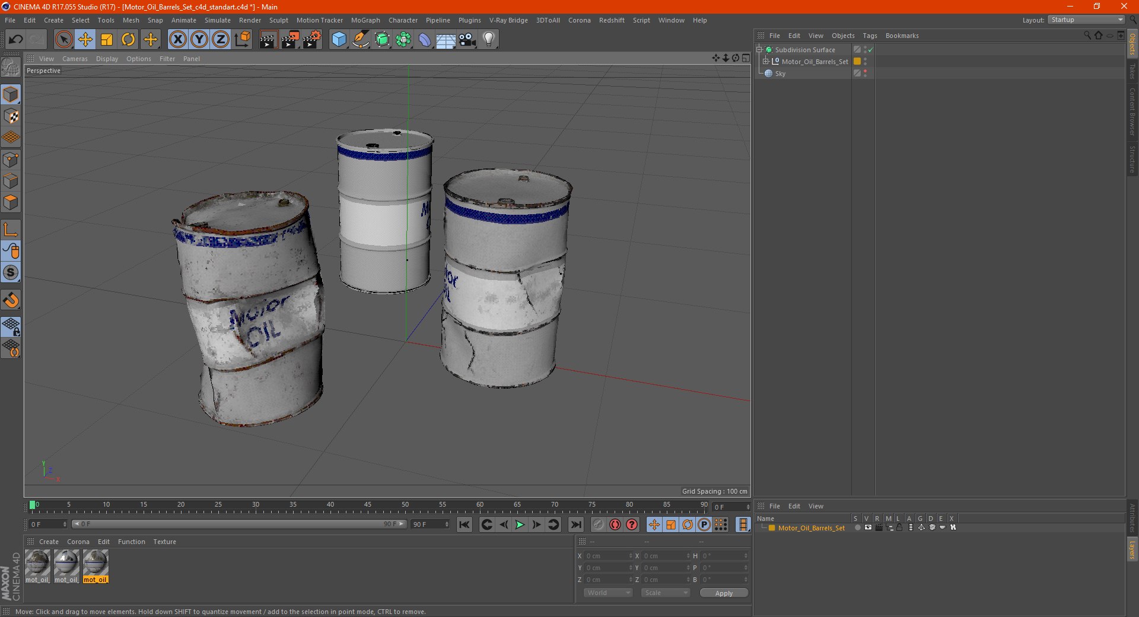The image size is (1139, 617).
Task: Go to end of animation
Action: click(575, 524)
